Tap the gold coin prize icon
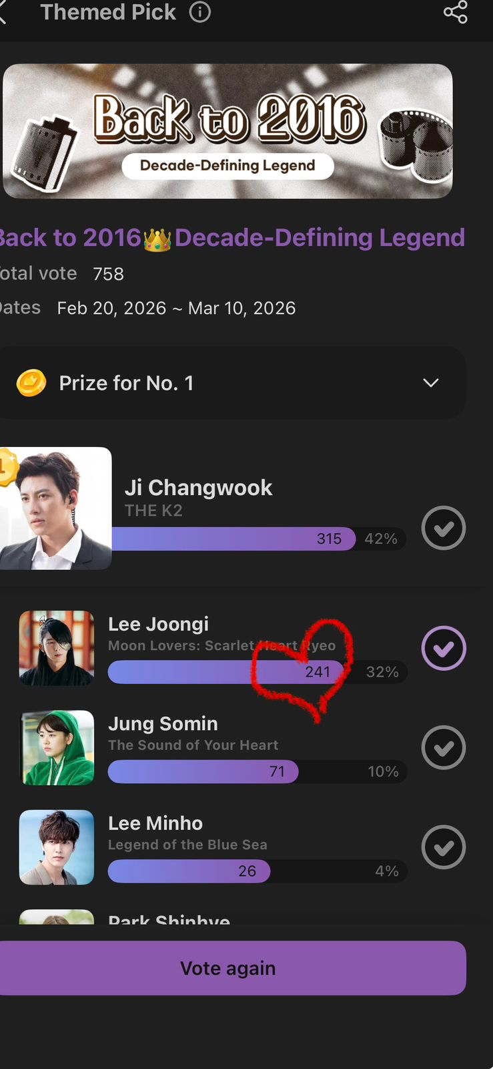Screen dimensions: 493x1069 (31, 383)
